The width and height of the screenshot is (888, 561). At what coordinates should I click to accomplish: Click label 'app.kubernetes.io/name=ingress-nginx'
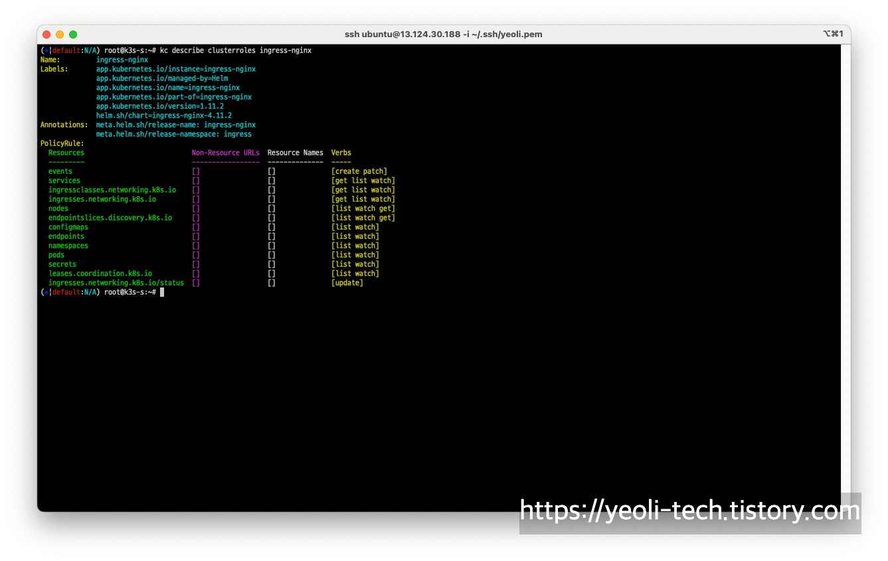point(168,88)
